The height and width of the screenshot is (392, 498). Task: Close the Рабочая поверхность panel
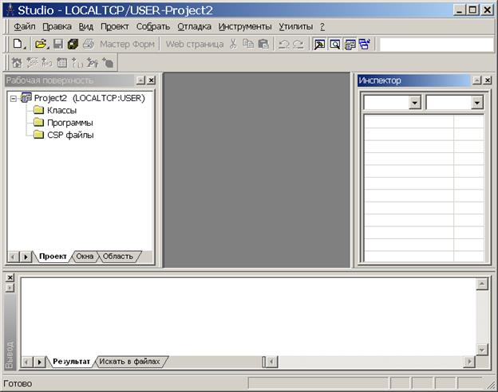pos(151,80)
